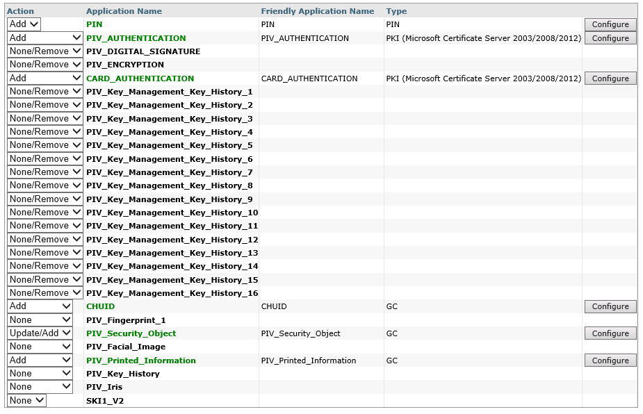Viewport: 643px width, 414px height.
Task: Click Configure button for PIV_AUTHENTICATION
Action: 610,38
